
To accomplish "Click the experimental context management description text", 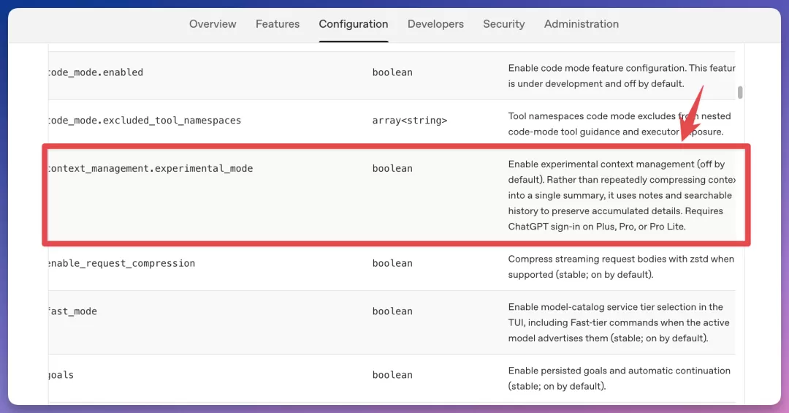I will 622,195.
